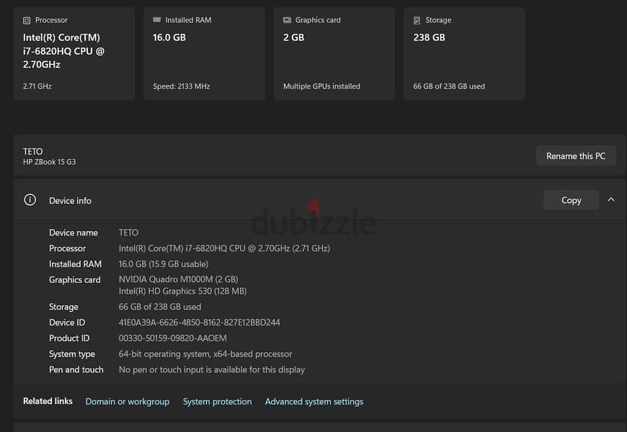The height and width of the screenshot is (432, 627).
Task: Click the Graphics card label in Device info
Action: (75, 280)
